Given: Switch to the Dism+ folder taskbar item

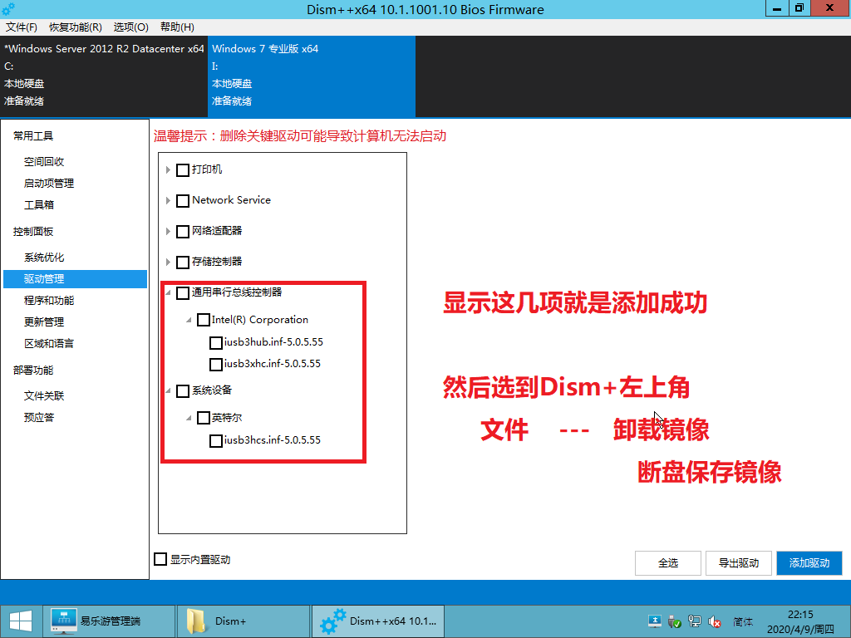Looking at the screenshot, I should pos(243,621).
